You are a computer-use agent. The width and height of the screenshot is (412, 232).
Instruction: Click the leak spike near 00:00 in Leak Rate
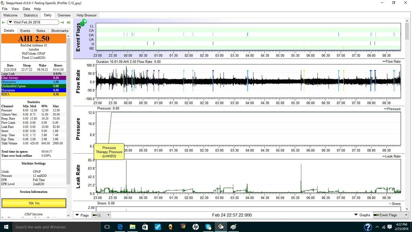click(126, 176)
